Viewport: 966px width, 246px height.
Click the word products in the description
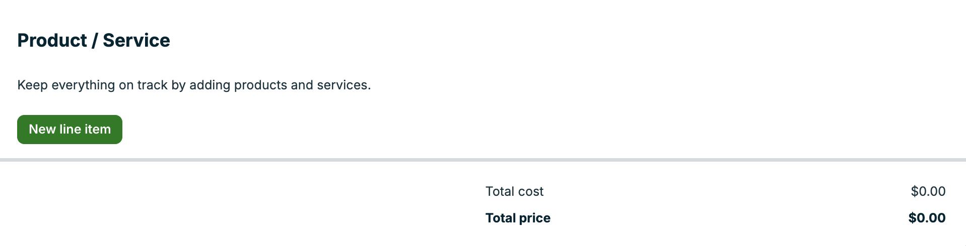260,85
